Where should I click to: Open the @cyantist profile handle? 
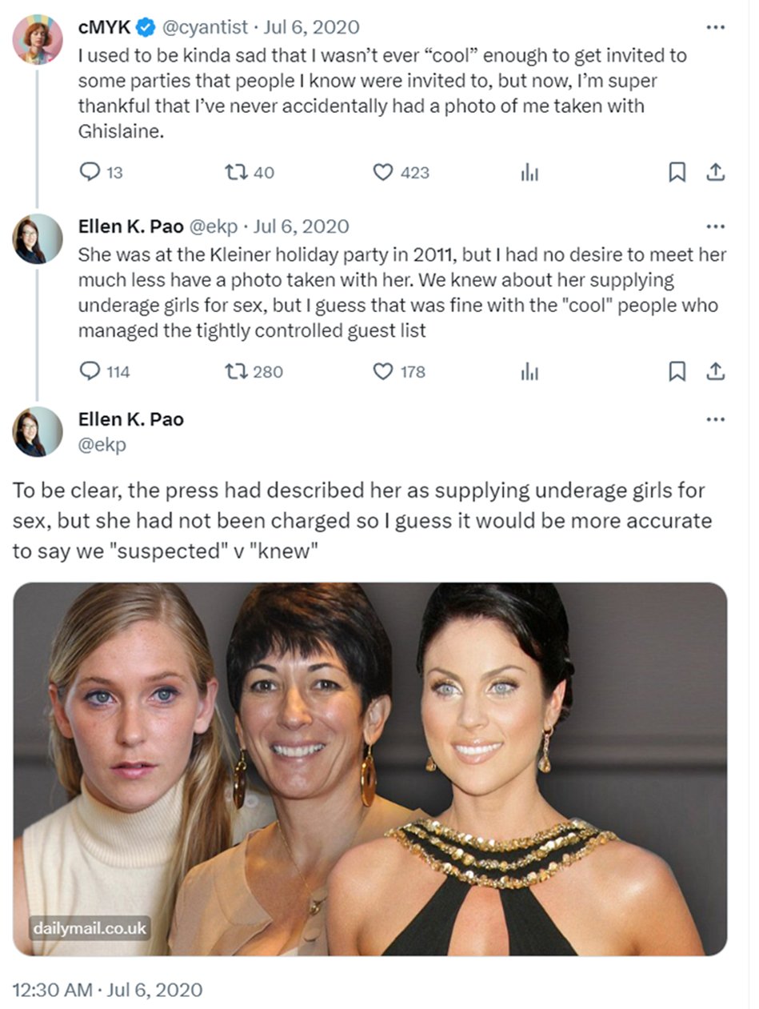click(x=206, y=27)
